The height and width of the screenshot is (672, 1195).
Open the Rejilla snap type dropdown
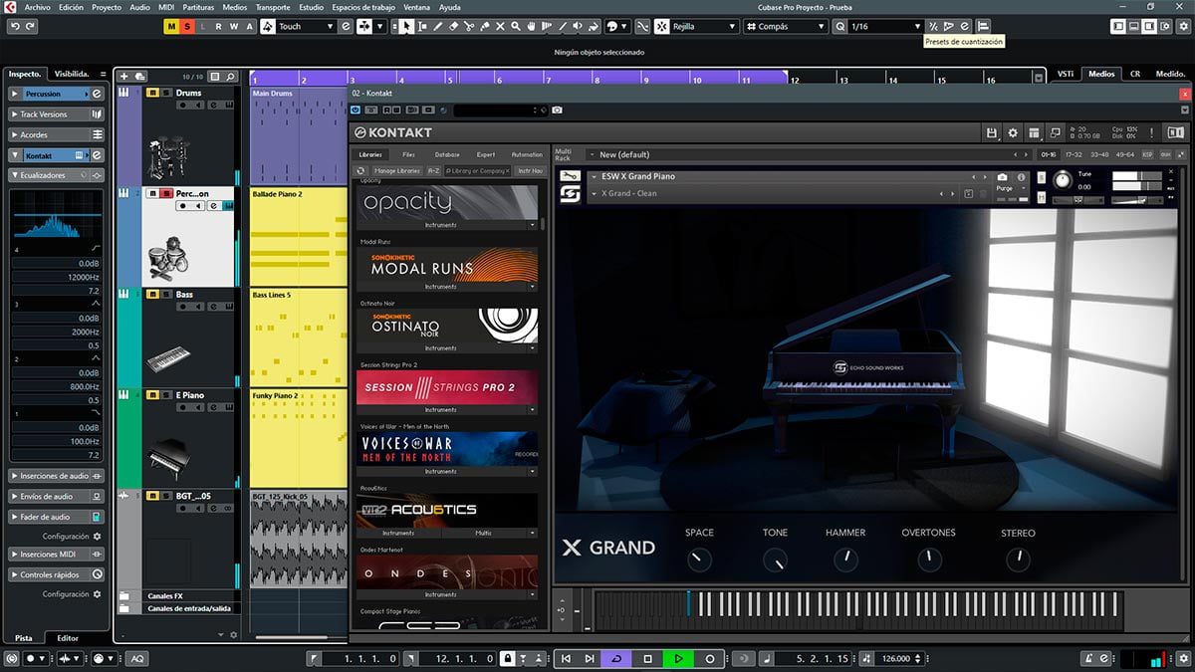pos(703,26)
